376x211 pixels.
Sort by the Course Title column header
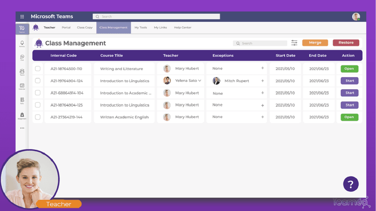[x=112, y=56]
